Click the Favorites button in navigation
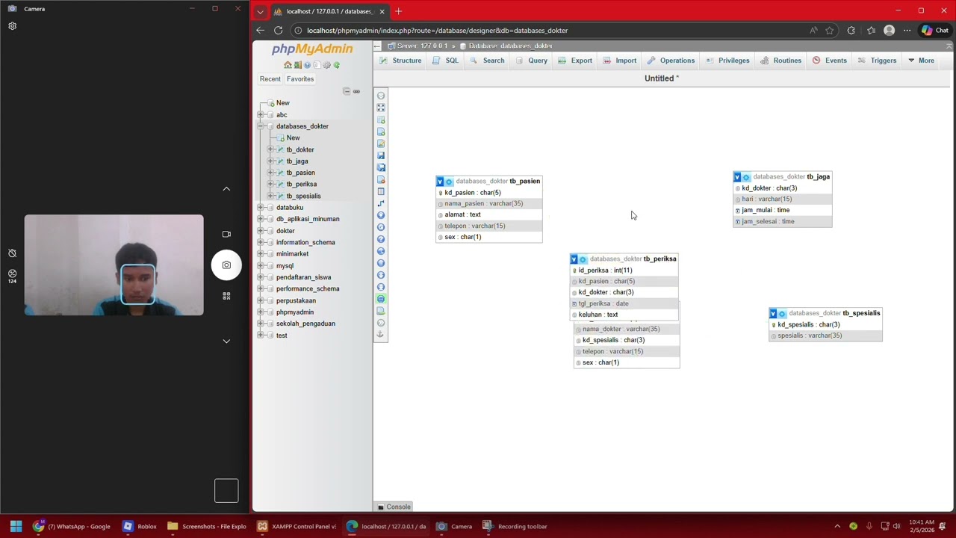This screenshot has width=956, height=538. [x=300, y=79]
